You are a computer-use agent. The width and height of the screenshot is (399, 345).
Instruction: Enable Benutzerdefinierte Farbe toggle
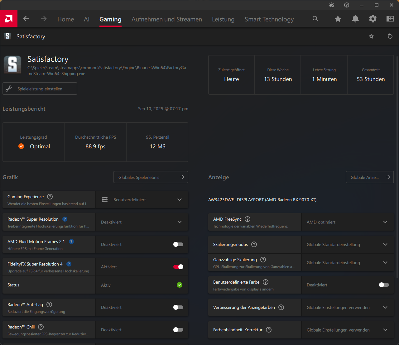pyautogui.click(x=384, y=285)
